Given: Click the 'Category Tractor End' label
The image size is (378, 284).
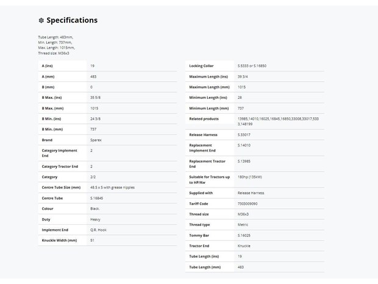Looking at the screenshot, I should (60, 166).
